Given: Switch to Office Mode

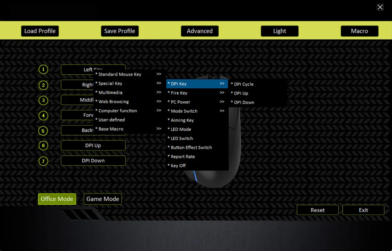Looking at the screenshot, I should (57, 199).
